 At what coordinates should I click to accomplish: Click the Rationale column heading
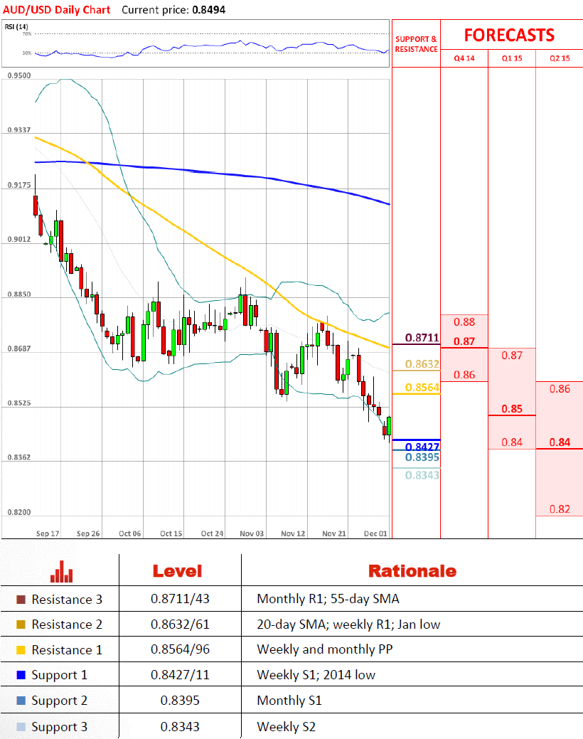[412, 571]
